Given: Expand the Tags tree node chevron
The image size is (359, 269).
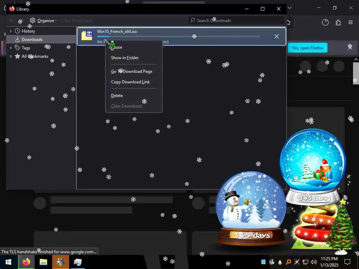Looking at the screenshot, I should (11, 48).
